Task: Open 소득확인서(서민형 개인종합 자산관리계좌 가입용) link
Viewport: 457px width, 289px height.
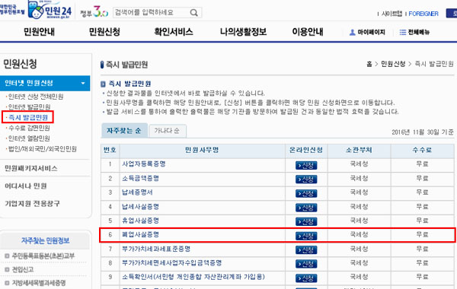Action: pos(193,277)
